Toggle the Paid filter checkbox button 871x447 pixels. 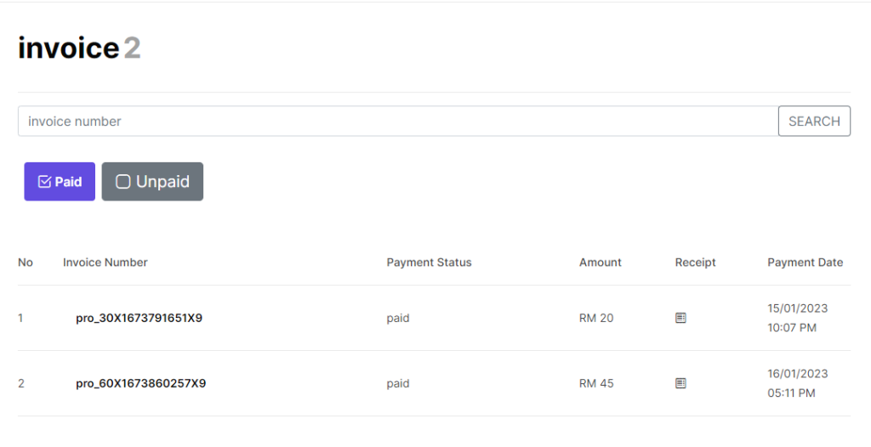60,182
